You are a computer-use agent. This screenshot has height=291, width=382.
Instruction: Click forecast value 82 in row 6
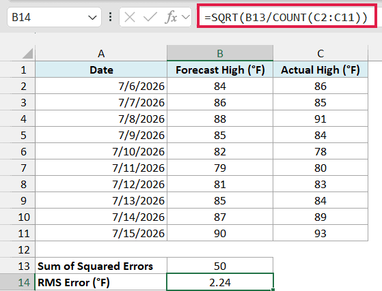click(220, 151)
